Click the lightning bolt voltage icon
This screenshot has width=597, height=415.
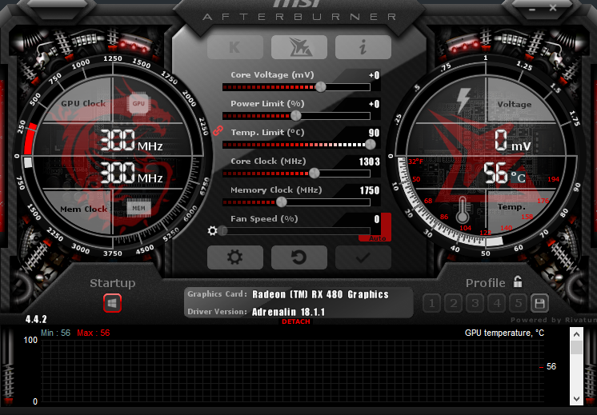point(463,101)
